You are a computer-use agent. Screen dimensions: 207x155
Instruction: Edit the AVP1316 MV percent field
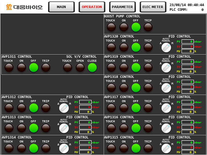pyautogui.click(x=188, y=132)
